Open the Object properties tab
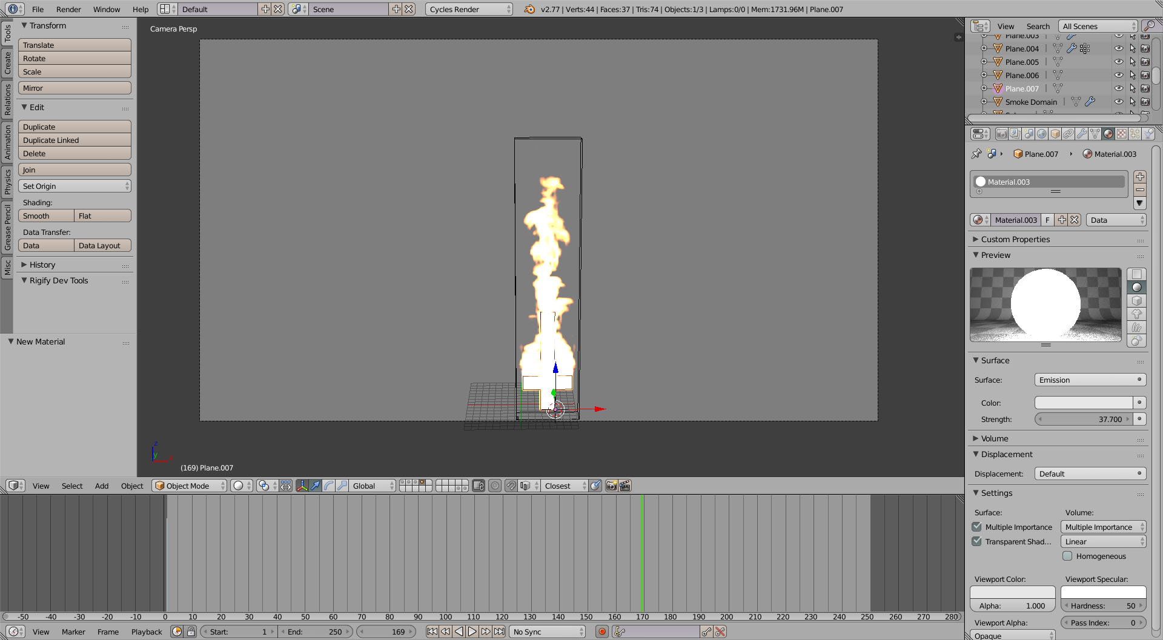This screenshot has width=1163, height=640. [1055, 134]
